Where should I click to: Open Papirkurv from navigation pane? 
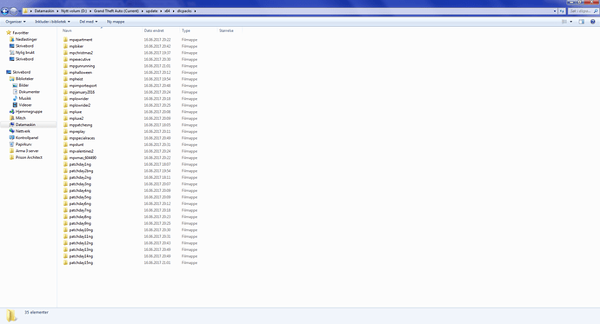[x=23, y=144]
